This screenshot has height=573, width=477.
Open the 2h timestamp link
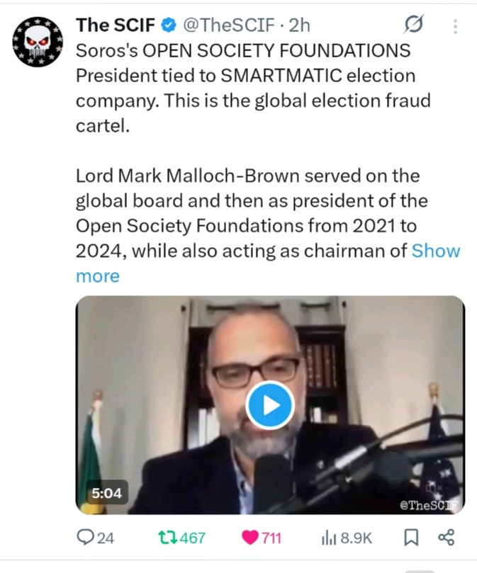tap(298, 25)
